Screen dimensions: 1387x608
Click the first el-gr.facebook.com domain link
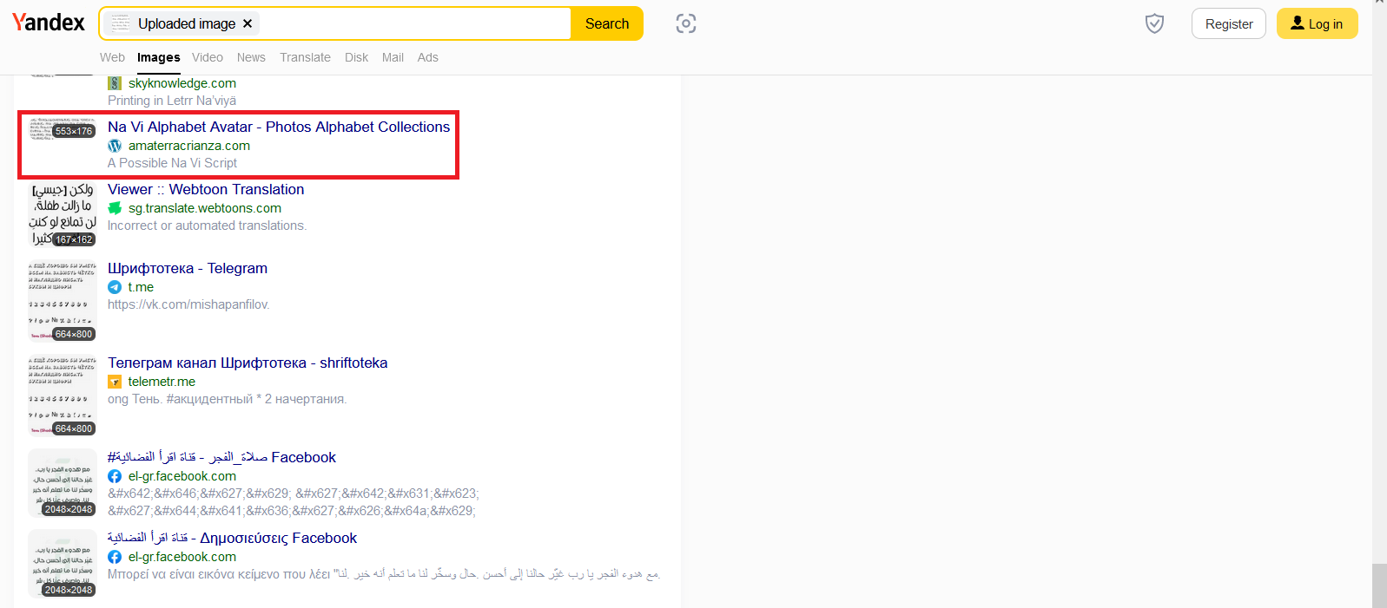(x=182, y=476)
